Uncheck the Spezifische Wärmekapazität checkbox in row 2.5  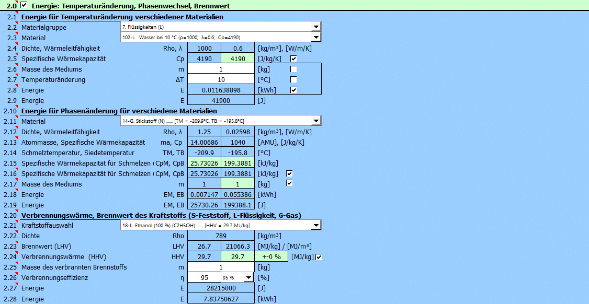[x=293, y=59]
